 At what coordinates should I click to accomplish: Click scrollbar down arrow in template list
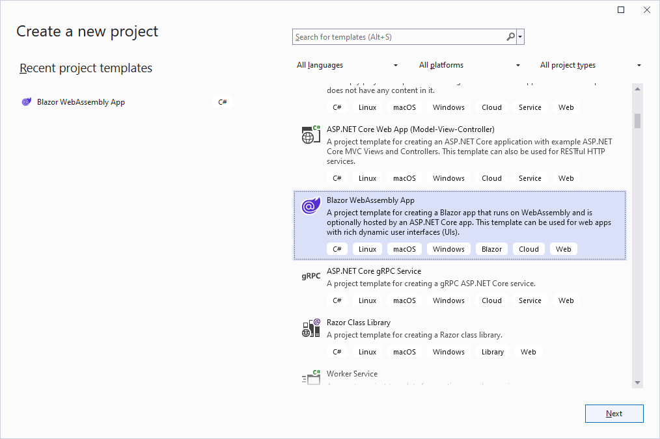[637, 382]
